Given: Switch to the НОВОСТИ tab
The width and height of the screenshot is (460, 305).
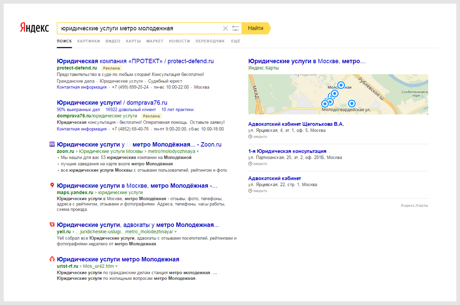Looking at the screenshot, I should point(179,41).
